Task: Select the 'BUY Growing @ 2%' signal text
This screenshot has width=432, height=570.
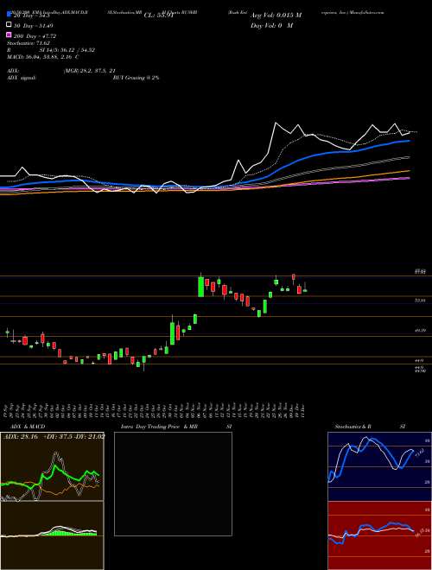Action: (x=136, y=78)
